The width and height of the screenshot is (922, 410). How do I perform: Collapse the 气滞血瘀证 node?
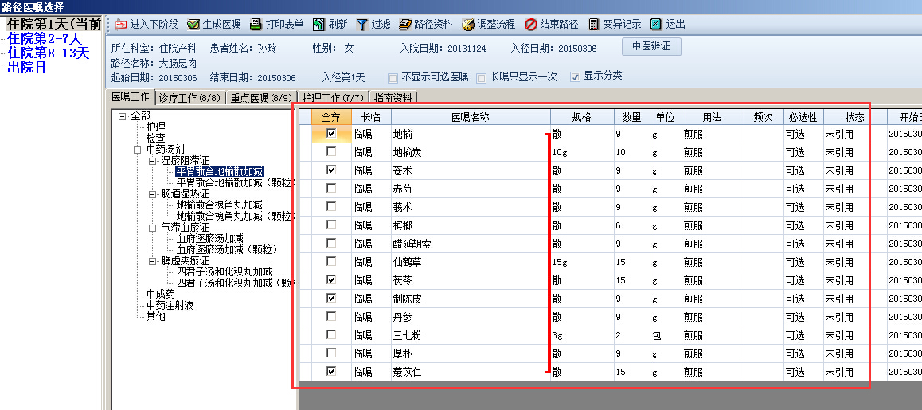[x=154, y=227]
